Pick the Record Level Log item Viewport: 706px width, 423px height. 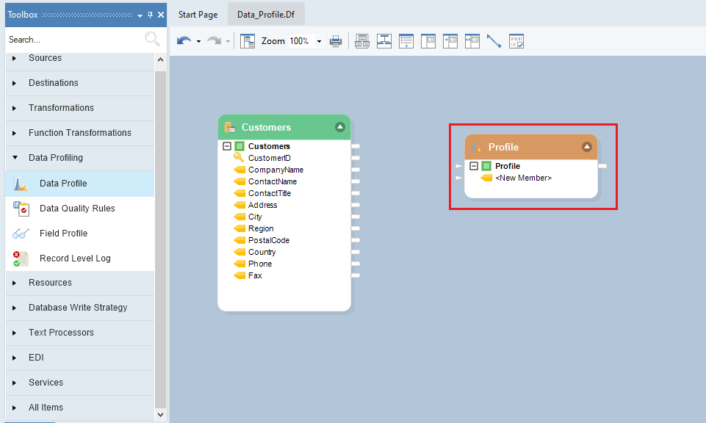click(75, 258)
